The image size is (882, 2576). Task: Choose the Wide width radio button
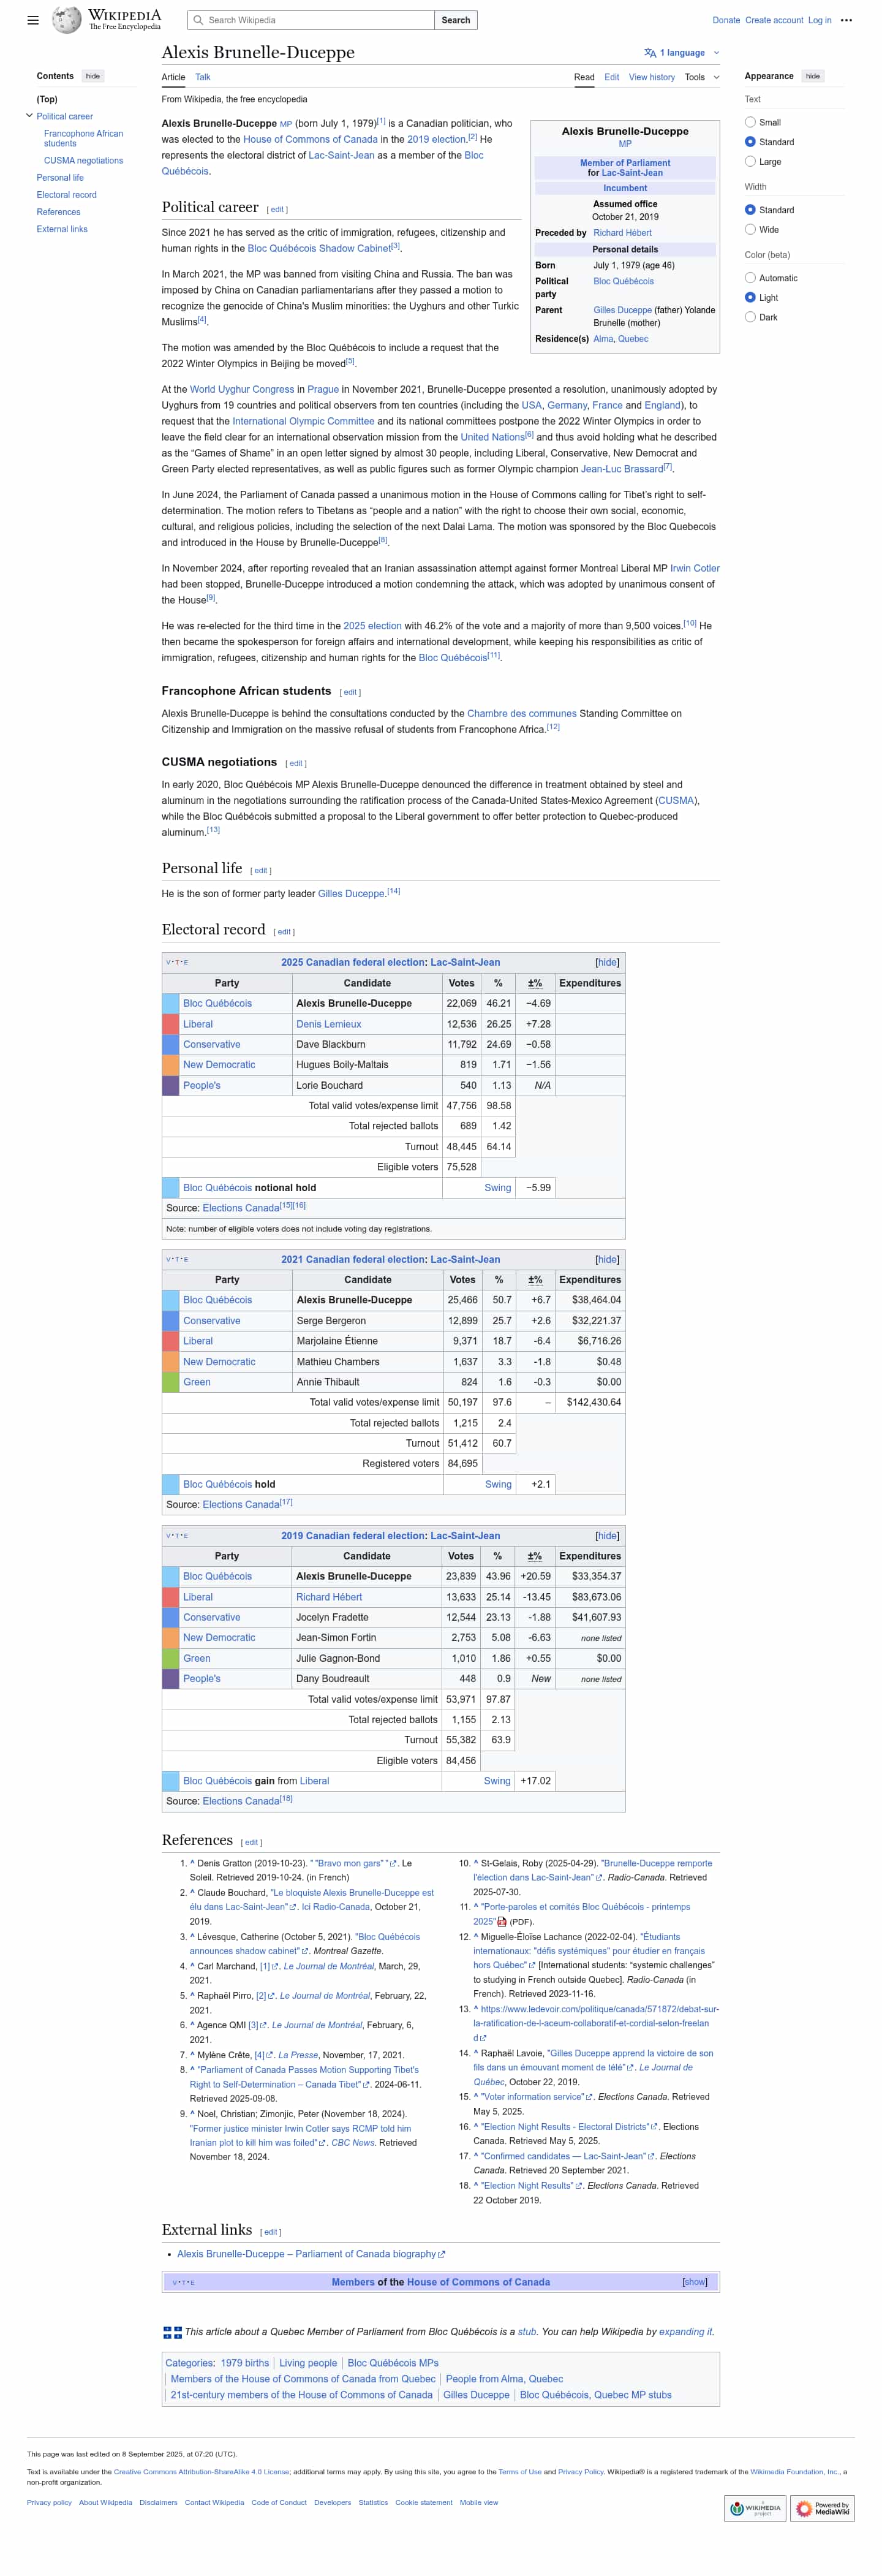pos(750,230)
